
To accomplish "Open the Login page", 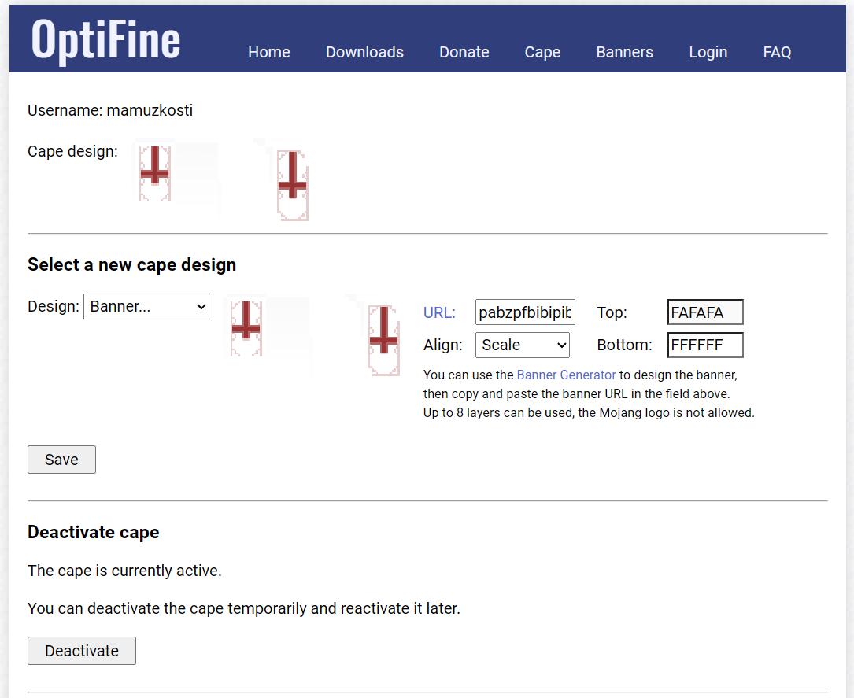I will pos(708,52).
